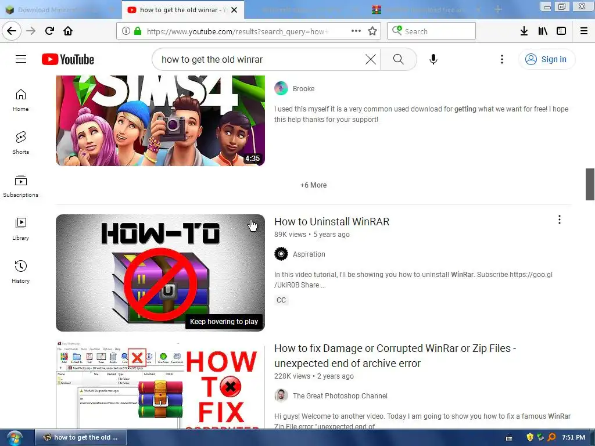Play the How-To WinRAR uninstall thumbnail

160,273
